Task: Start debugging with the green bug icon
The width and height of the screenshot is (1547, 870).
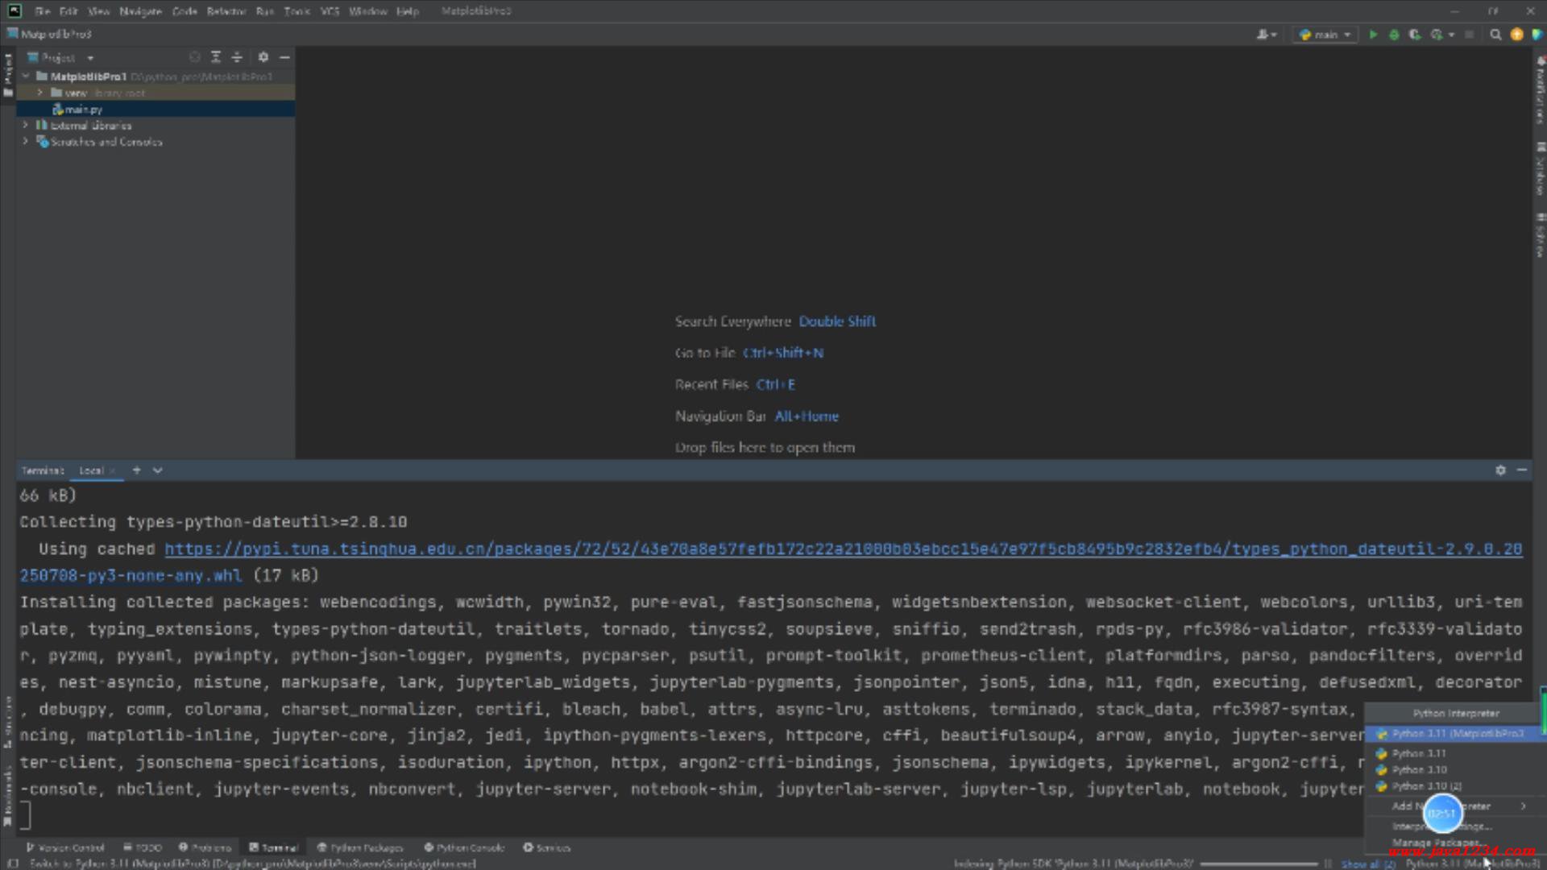Action: (1394, 35)
